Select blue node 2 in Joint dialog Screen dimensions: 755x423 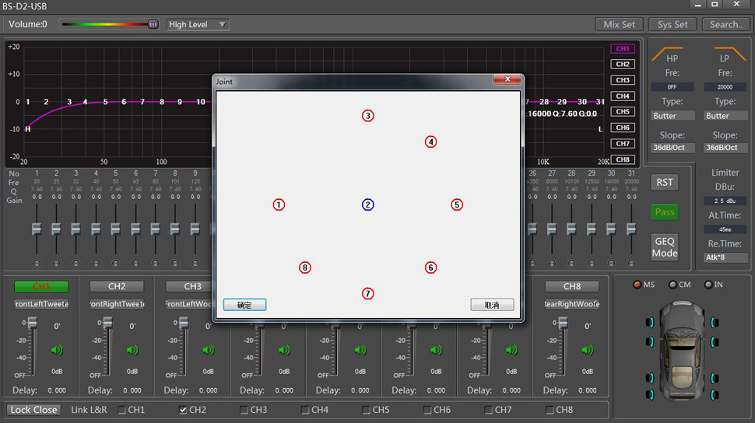point(368,205)
